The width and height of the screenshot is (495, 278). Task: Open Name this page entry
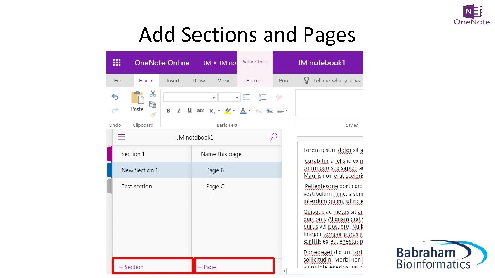[237, 154]
